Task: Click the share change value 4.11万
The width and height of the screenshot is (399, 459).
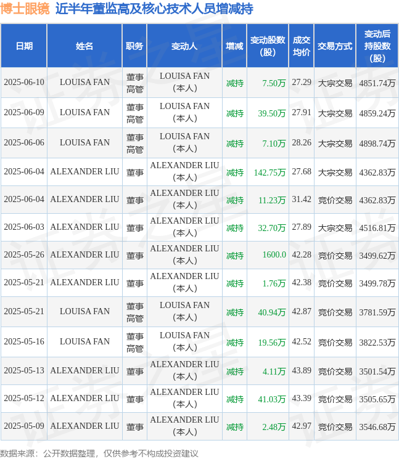Action: [274, 372]
